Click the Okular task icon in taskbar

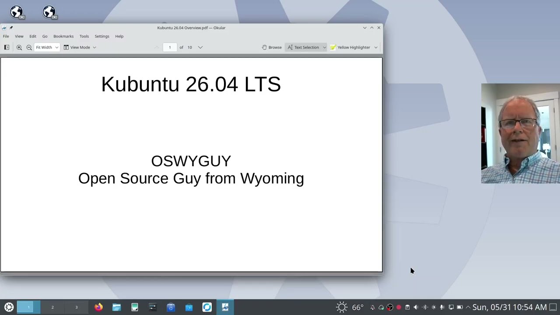pos(225,307)
